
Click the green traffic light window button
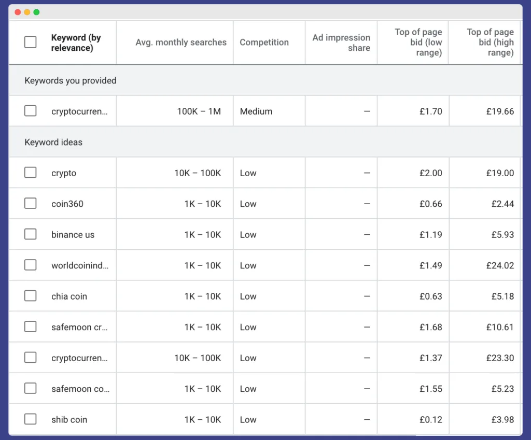[x=36, y=11]
